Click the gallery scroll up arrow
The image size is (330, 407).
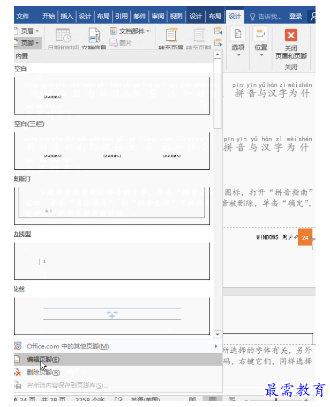(217, 55)
